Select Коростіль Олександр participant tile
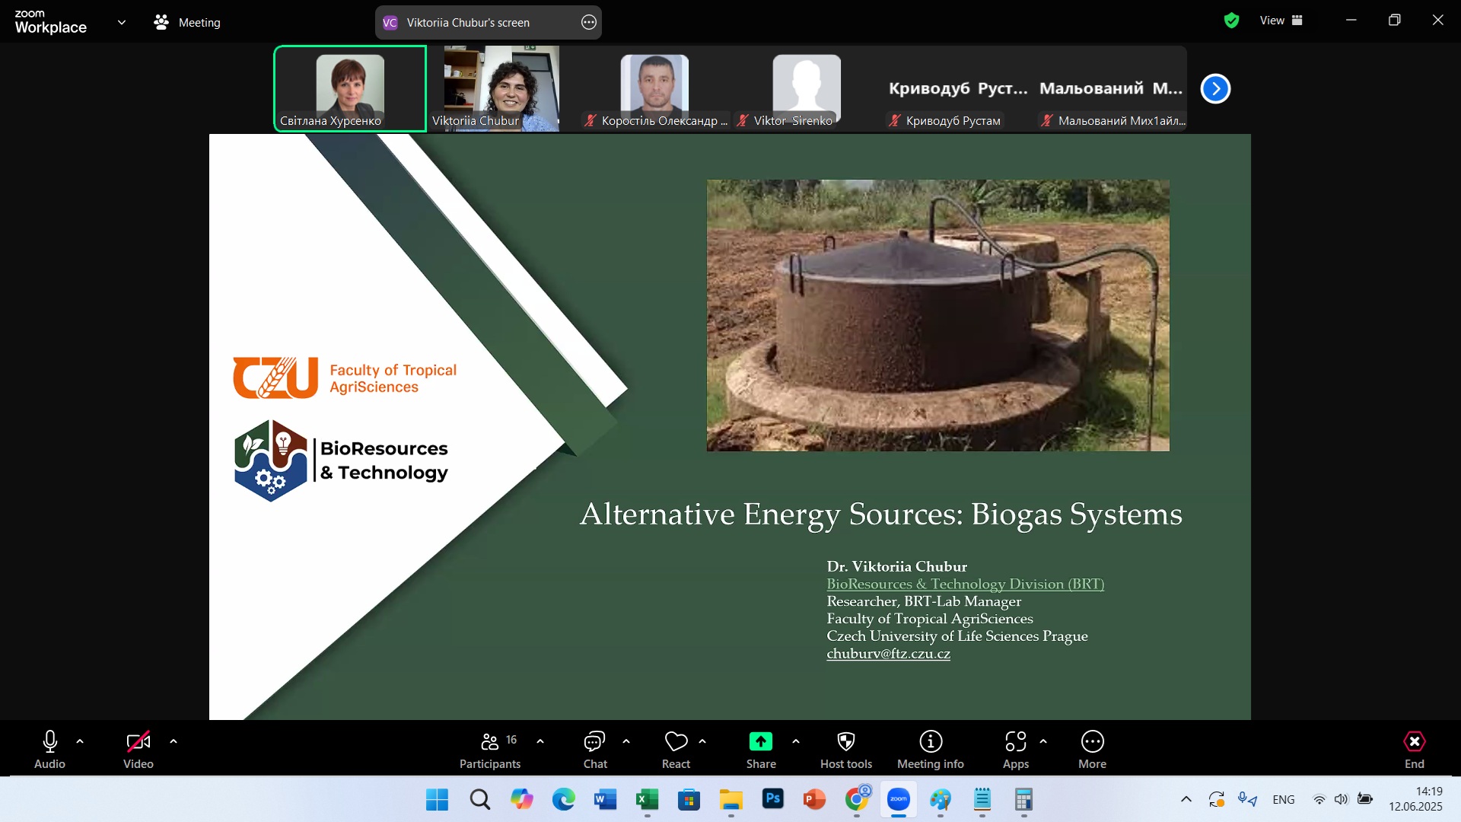The height and width of the screenshot is (822, 1461). [x=654, y=88]
